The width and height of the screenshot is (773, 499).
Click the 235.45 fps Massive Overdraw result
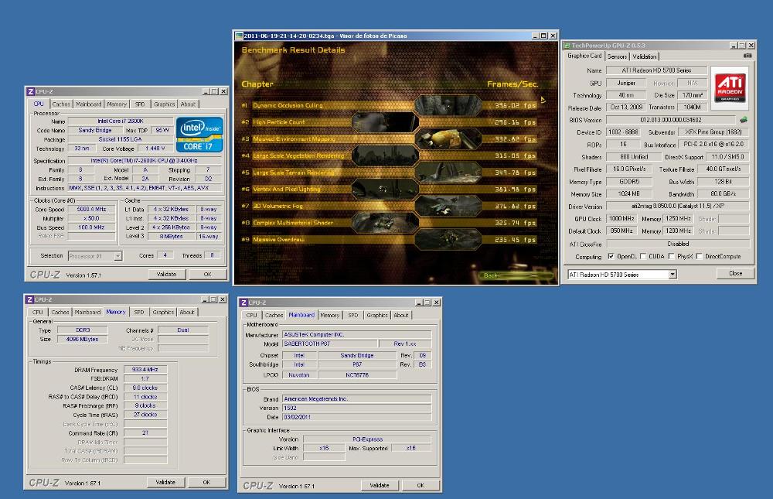[x=515, y=239]
